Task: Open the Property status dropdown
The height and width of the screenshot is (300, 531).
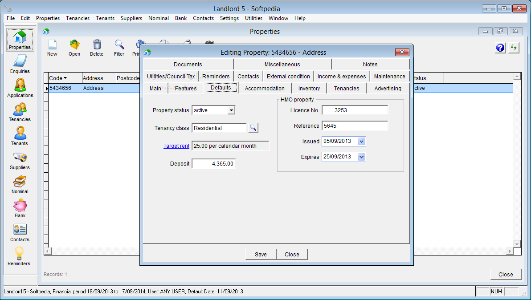Action: click(231, 110)
